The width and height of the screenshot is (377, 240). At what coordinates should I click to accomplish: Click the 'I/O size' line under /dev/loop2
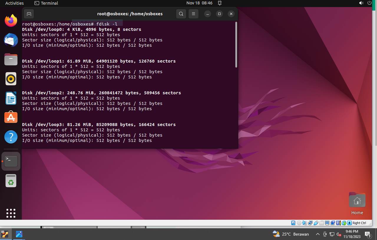coord(87,109)
